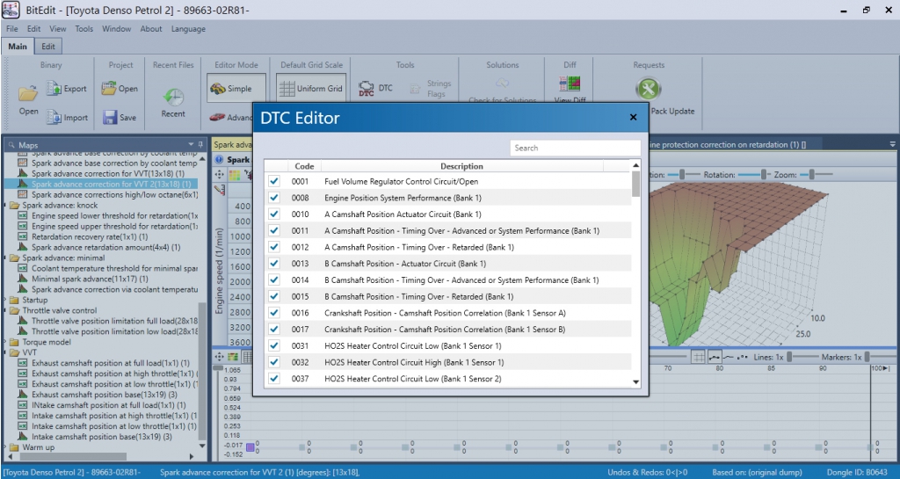Switch to the Edit ribbon tab
Image resolution: width=900 pixels, height=479 pixels.
(x=48, y=47)
